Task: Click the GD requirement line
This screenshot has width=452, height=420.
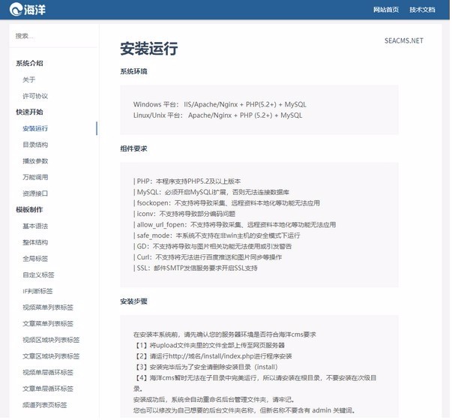Action: [x=214, y=247]
